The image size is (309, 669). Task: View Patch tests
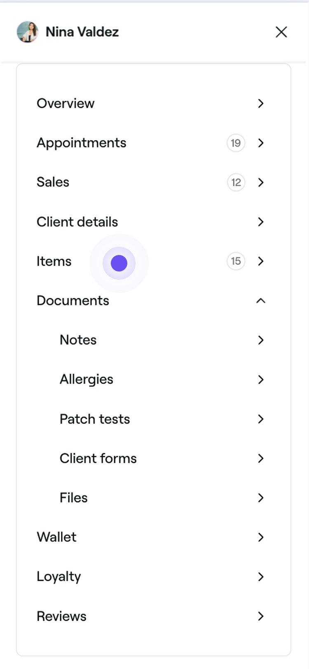(x=95, y=419)
